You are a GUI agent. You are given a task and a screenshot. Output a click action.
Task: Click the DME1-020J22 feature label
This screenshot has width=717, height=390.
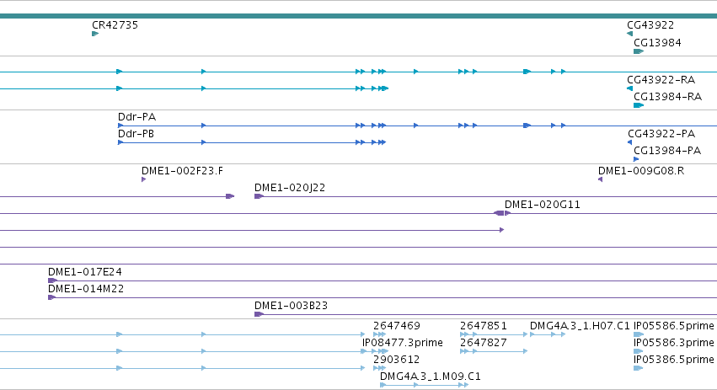click(290, 188)
